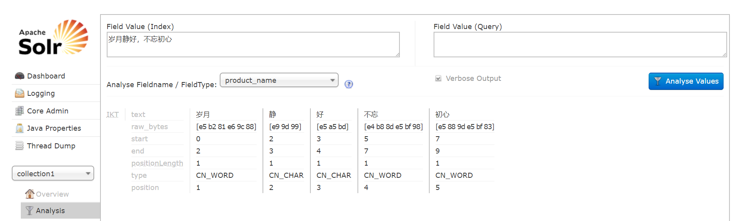The height and width of the screenshot is (221, 733).
Task: Click the Analysis funnel icon
Action: pyautogui.click(x=29, y=210)
